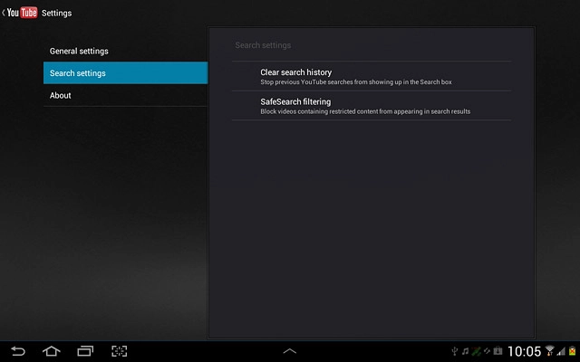580x362 pixels.
Task: Open the recent apps switcher
Action: [x=85, y=350]
